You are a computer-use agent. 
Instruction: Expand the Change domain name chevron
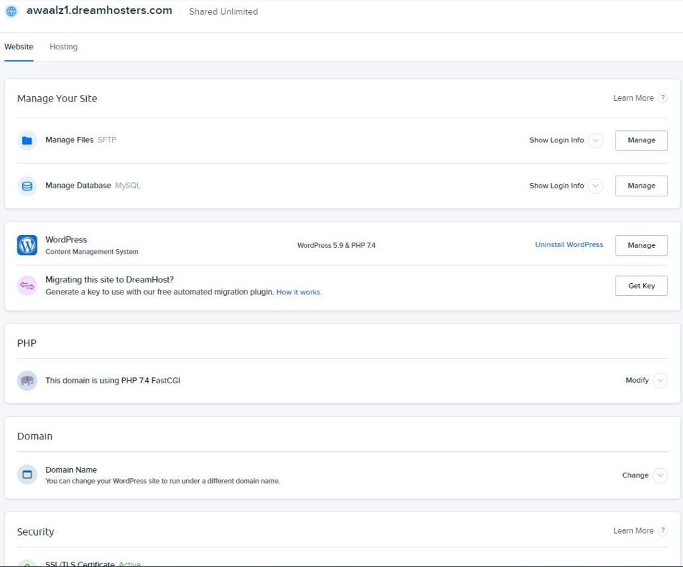(x=660, y=476)
